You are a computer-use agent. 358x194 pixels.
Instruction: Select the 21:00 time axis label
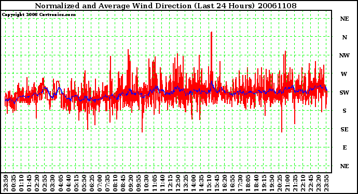tap(286, 183)
